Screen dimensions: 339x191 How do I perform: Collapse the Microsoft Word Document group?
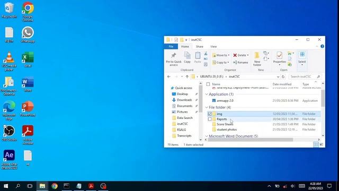(207, 136)
